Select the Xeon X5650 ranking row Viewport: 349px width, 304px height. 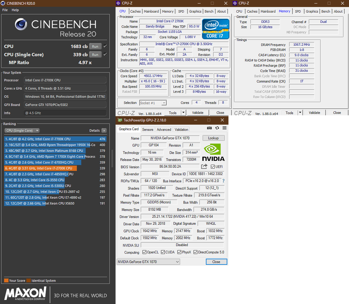(55, 203)
